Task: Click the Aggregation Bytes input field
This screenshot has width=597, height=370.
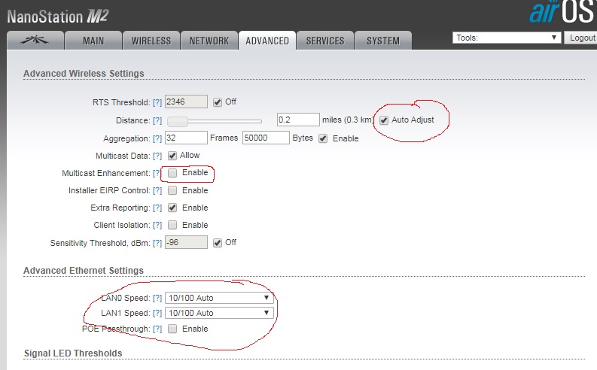Action: (266, 138)
